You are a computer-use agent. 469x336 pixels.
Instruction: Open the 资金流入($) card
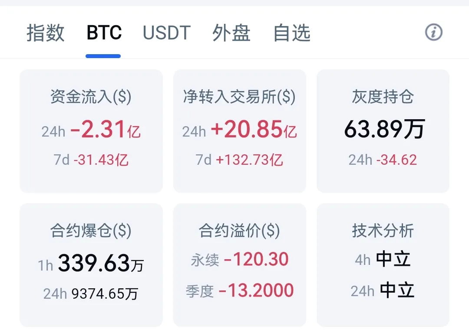[x=91, y=131]
